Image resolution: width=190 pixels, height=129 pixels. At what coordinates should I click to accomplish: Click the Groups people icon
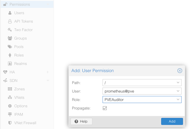[10, 38]
